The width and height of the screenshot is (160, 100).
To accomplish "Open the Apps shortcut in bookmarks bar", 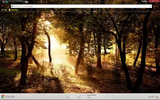I will click(4, 10).
